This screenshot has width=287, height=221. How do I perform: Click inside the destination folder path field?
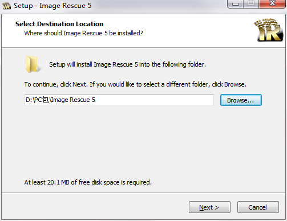[119, 100]
